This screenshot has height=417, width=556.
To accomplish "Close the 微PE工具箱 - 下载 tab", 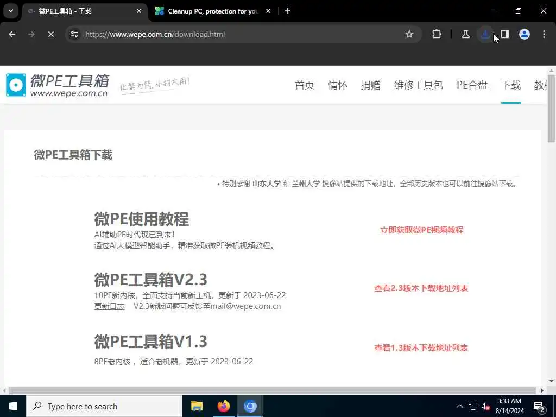I will (139, 11).
